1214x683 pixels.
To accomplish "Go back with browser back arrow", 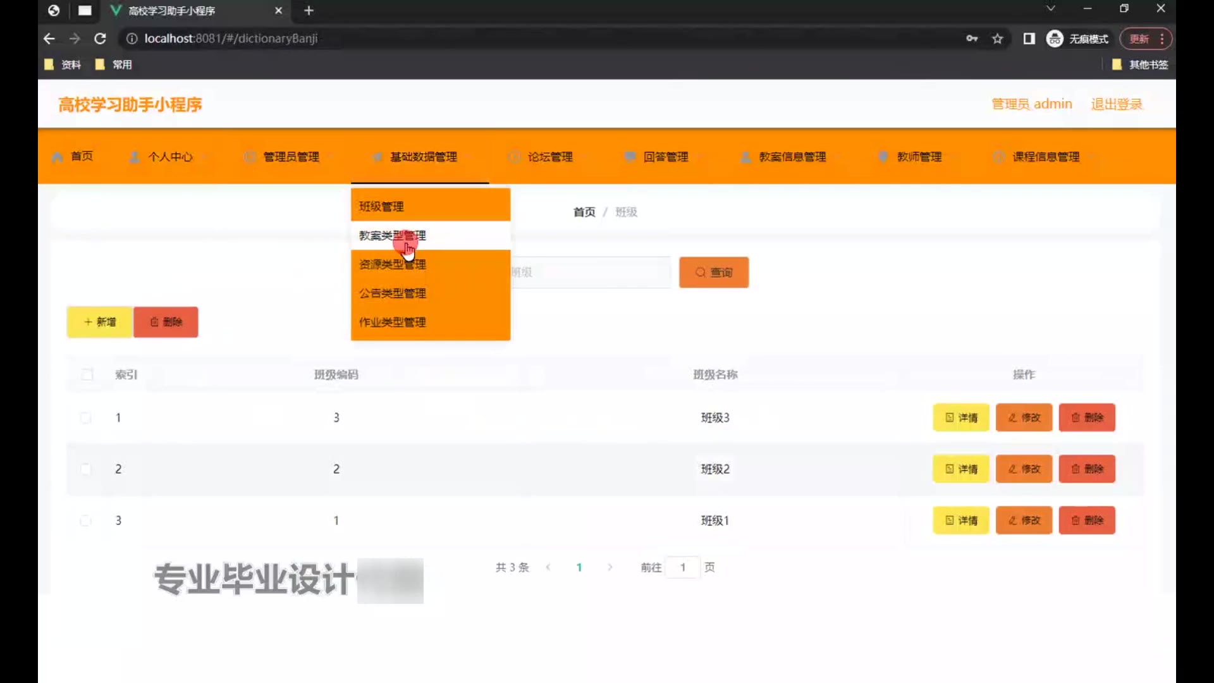I will 49,39.
